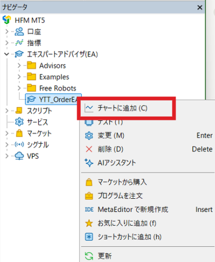Click the YTT_OrderEA cap icon
Image resolution: width=215 pixels, height=262 pixels.
tap(32, 99)
